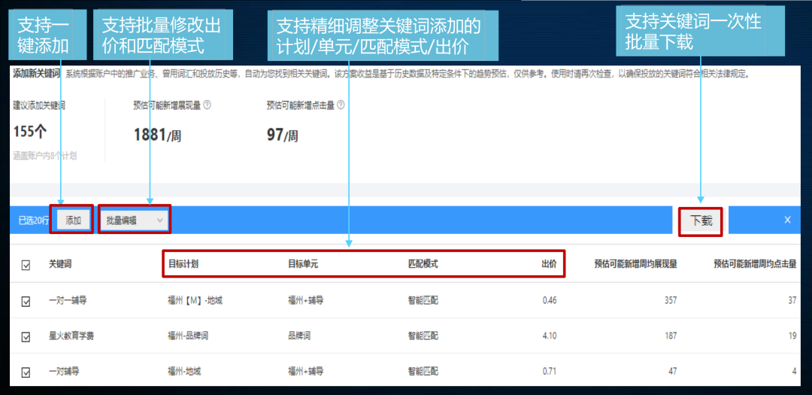
Task: Click target plan 福州【M】-地域
Action: pyautogui.click(x=195, y=301)
